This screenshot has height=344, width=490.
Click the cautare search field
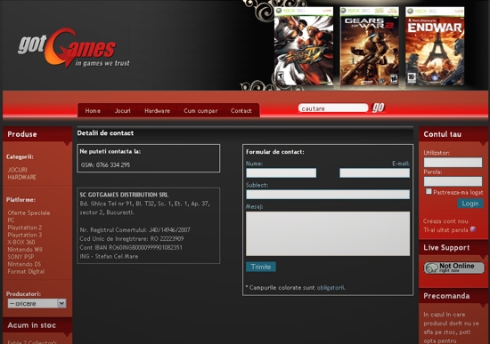[333, 108]
